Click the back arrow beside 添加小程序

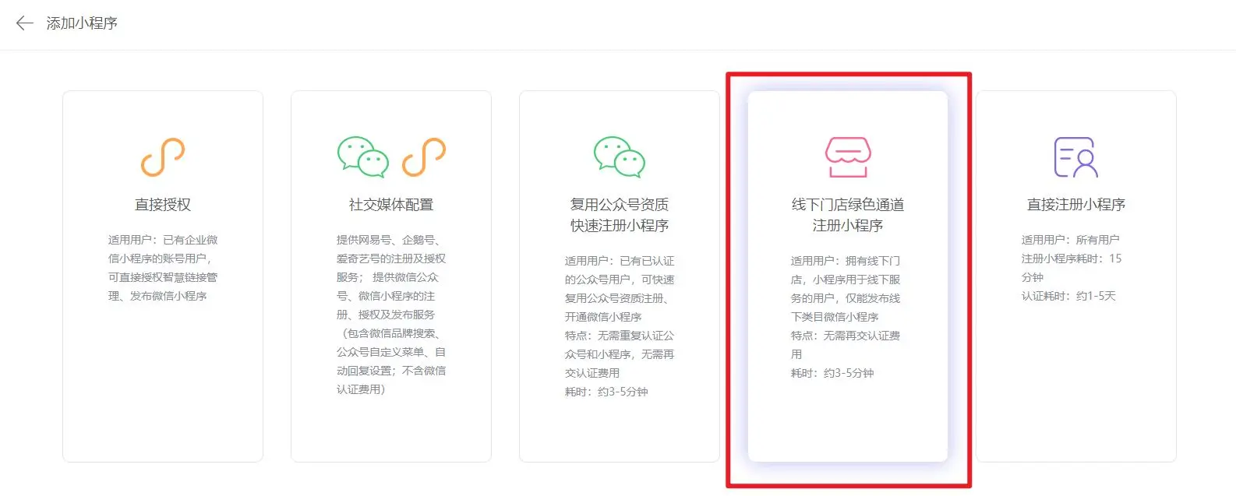point(25,23)
